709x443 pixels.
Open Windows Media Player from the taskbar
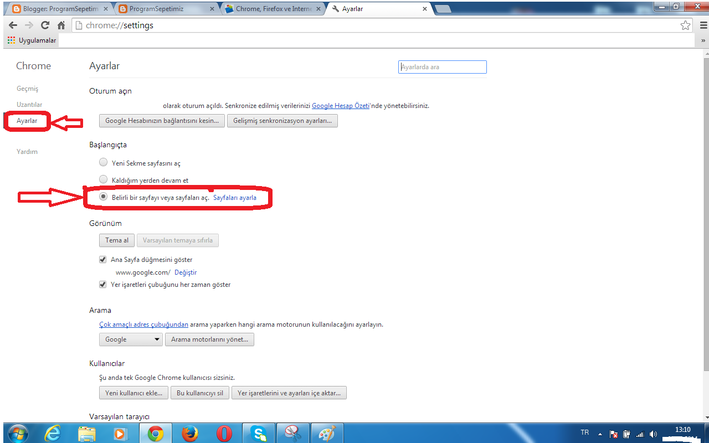[x=121, y=434]
